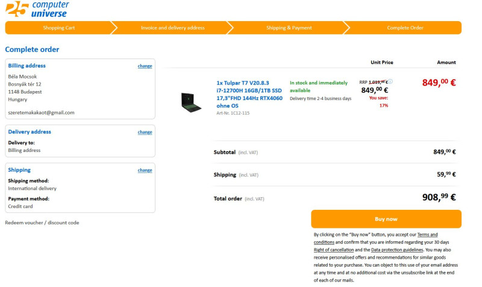This screenshot has width=482, height=287.
Task: Click the Total order amount
Action: pyautogui.click(x=439, y=197)
